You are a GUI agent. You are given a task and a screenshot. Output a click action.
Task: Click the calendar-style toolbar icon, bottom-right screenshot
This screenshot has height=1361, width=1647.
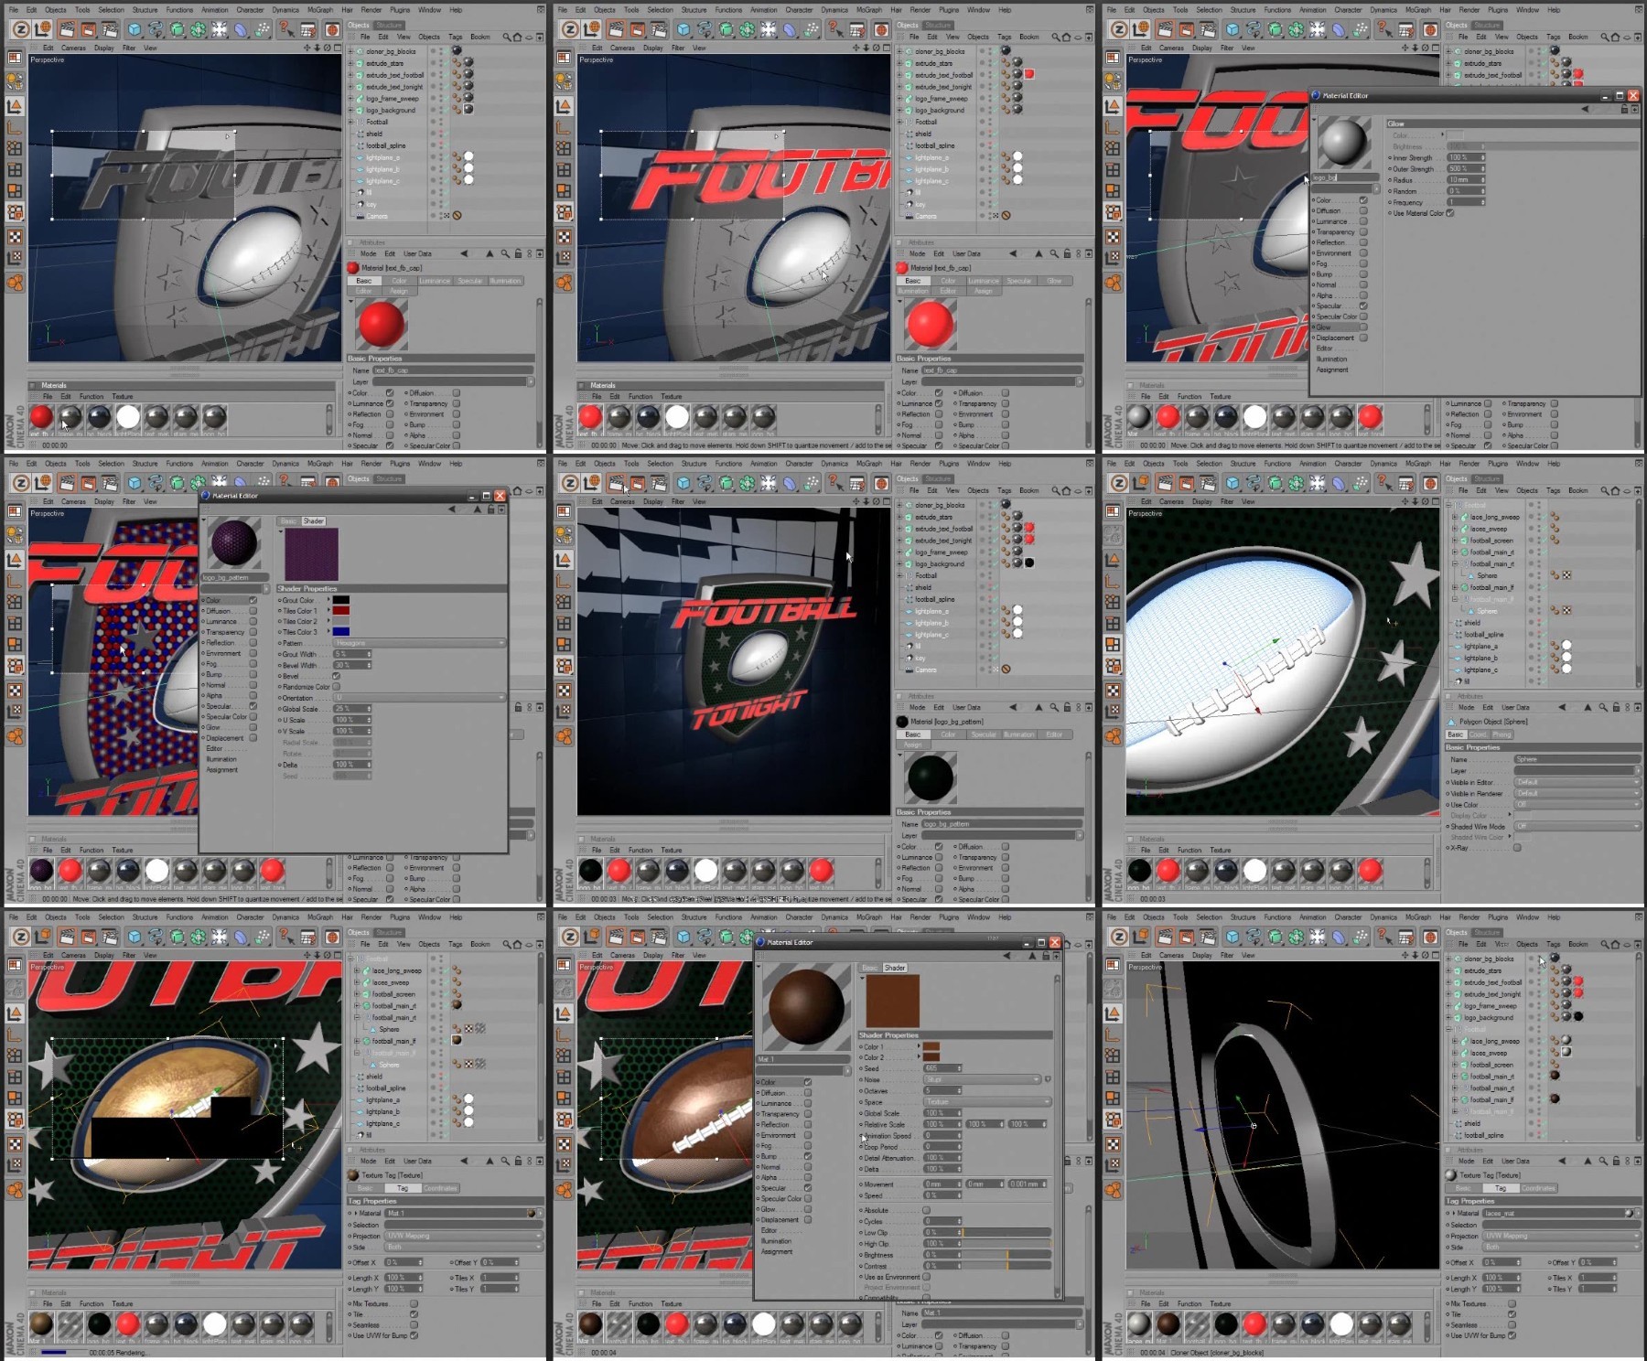pyautogui.click(x=1406, y=937)
